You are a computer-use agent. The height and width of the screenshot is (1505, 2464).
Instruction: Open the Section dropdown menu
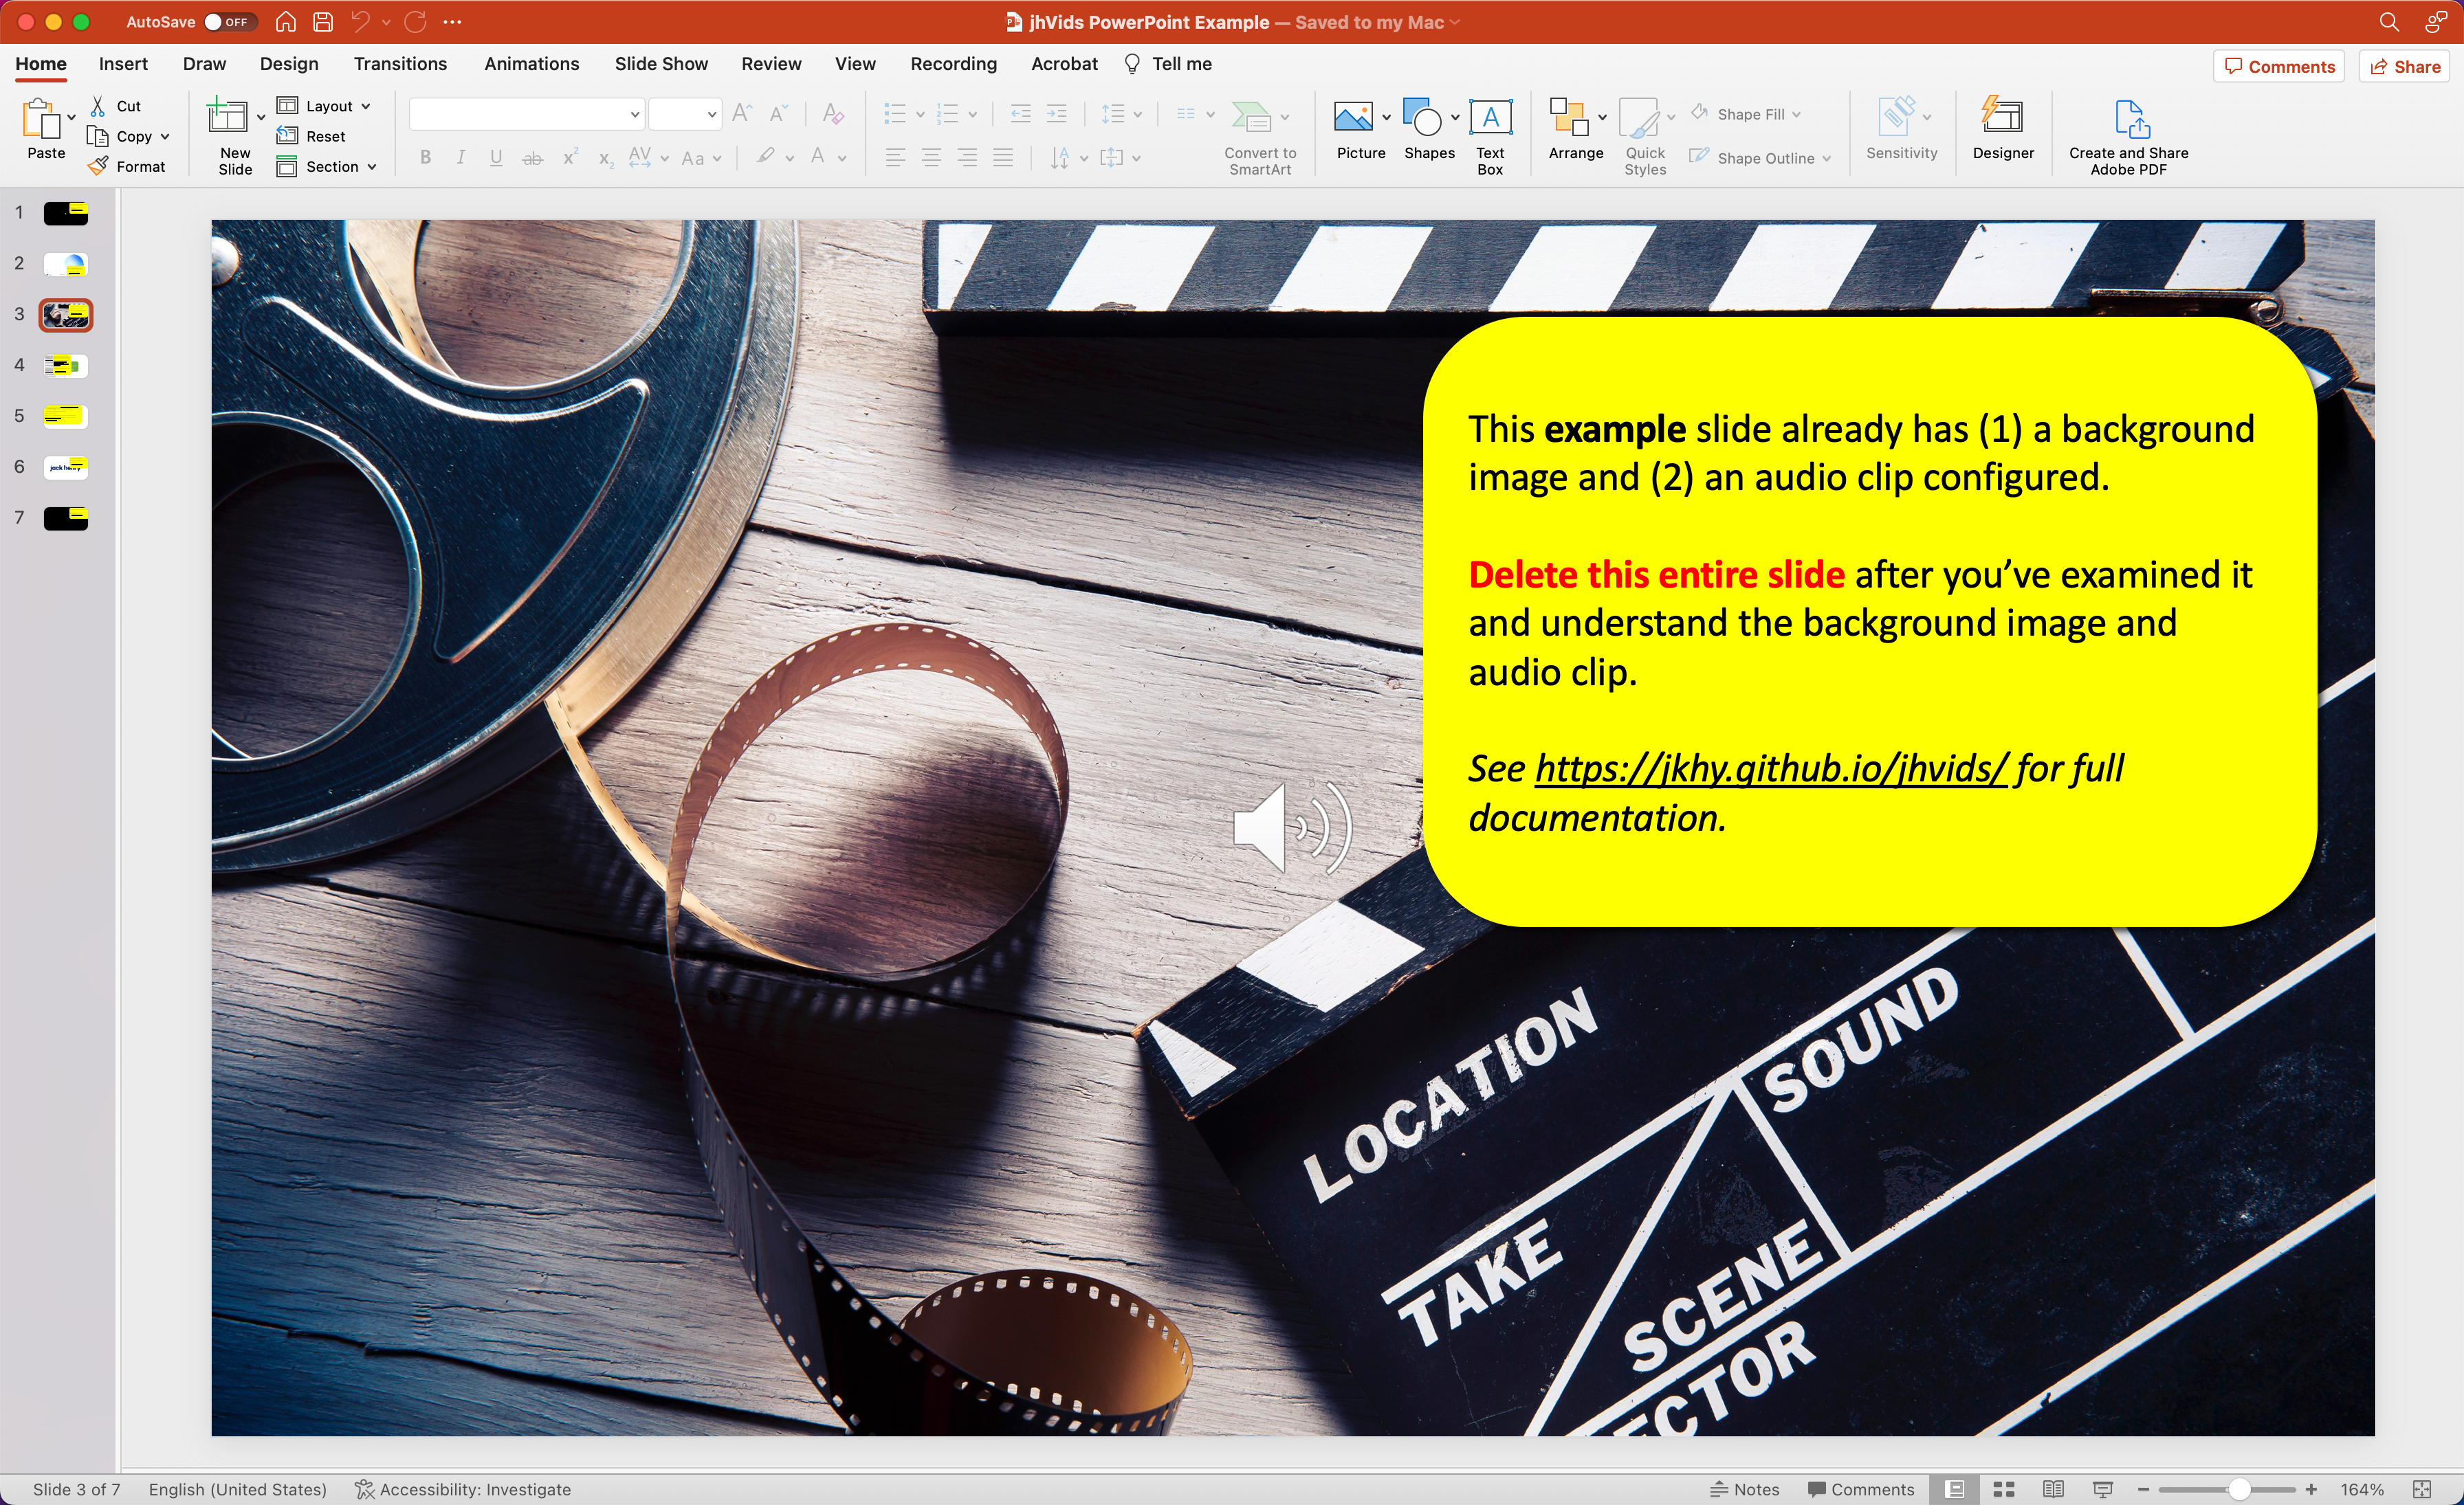click(340, 167)
